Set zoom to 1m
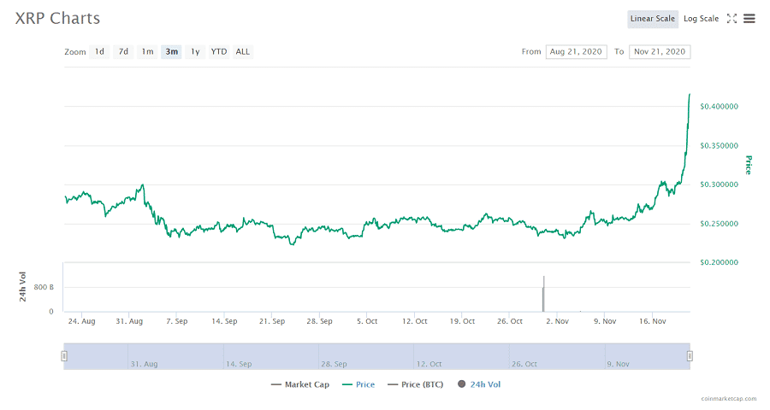 tap(147, 51)
